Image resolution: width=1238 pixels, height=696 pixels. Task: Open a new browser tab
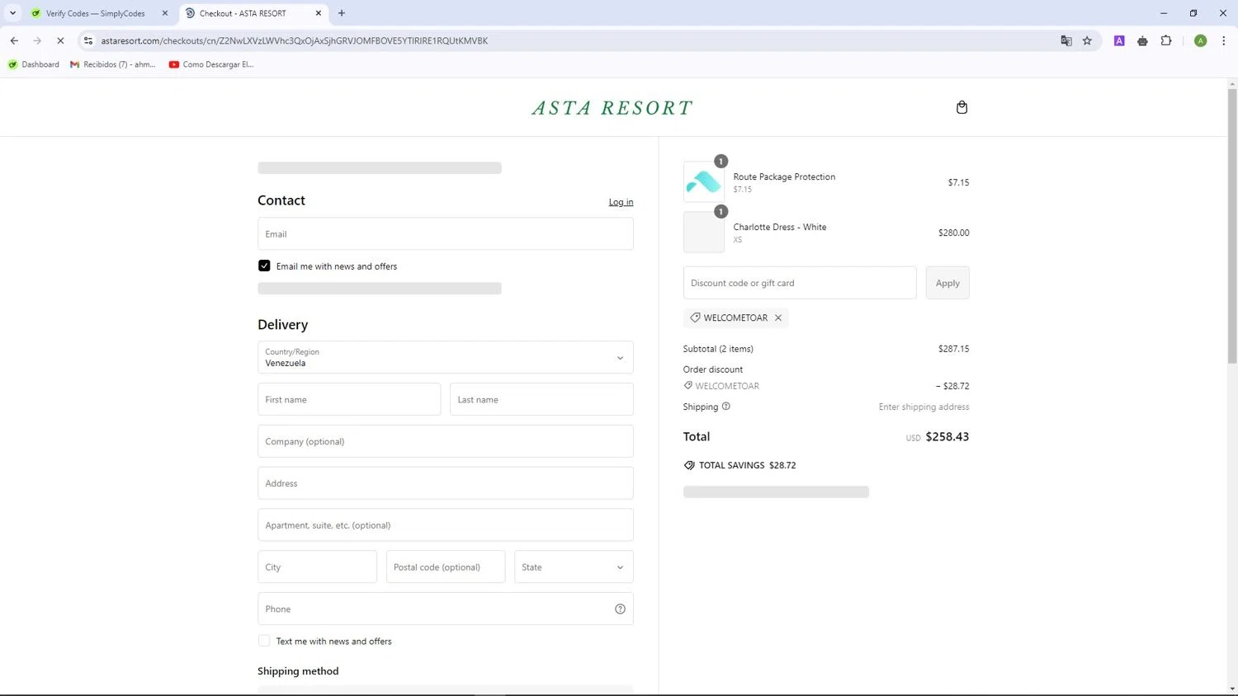click(342, 13)
